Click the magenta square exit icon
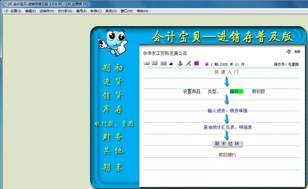This screenshot has height=189, width=308. pyautogui.click(x=196, y=63)
